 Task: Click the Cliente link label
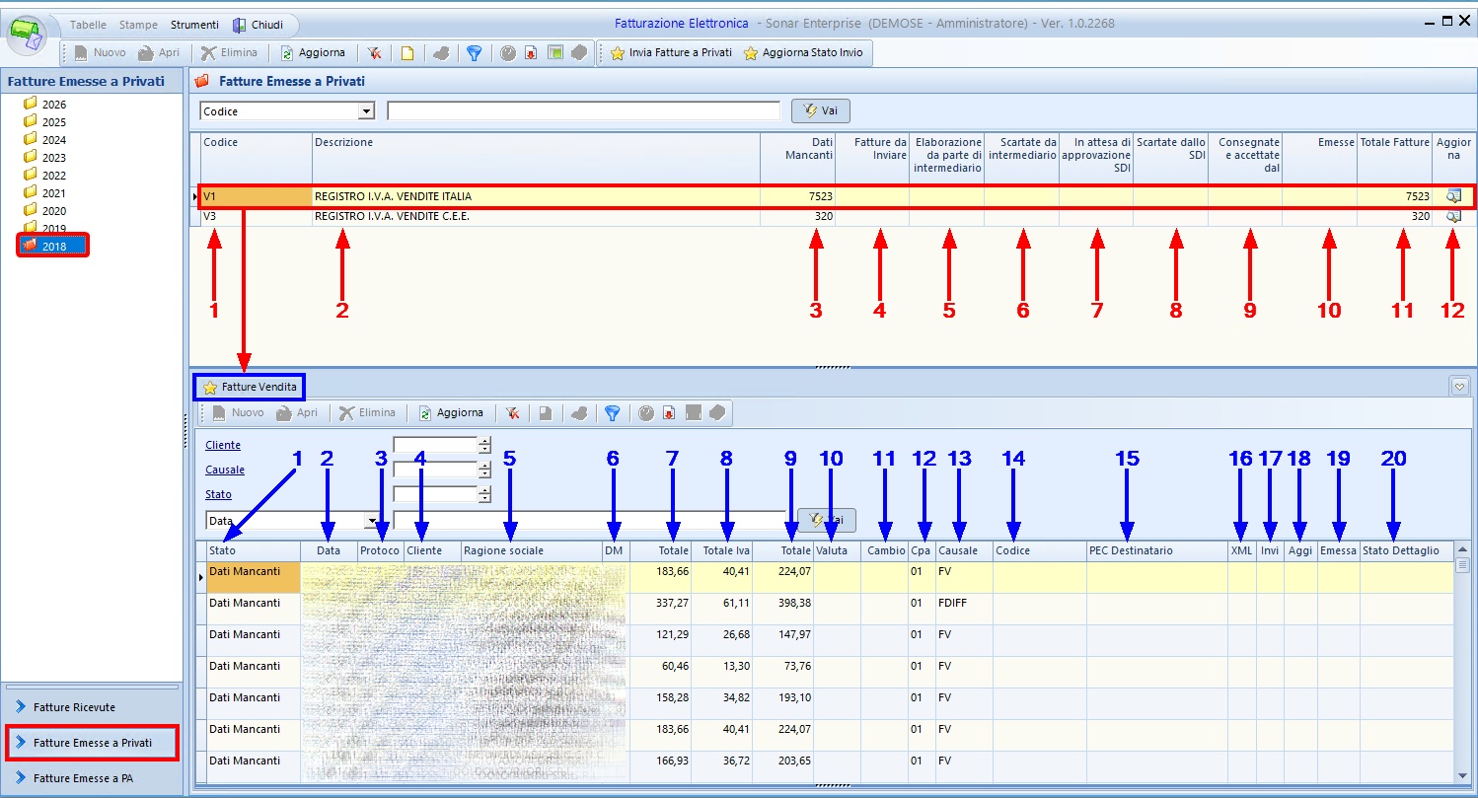223,446
